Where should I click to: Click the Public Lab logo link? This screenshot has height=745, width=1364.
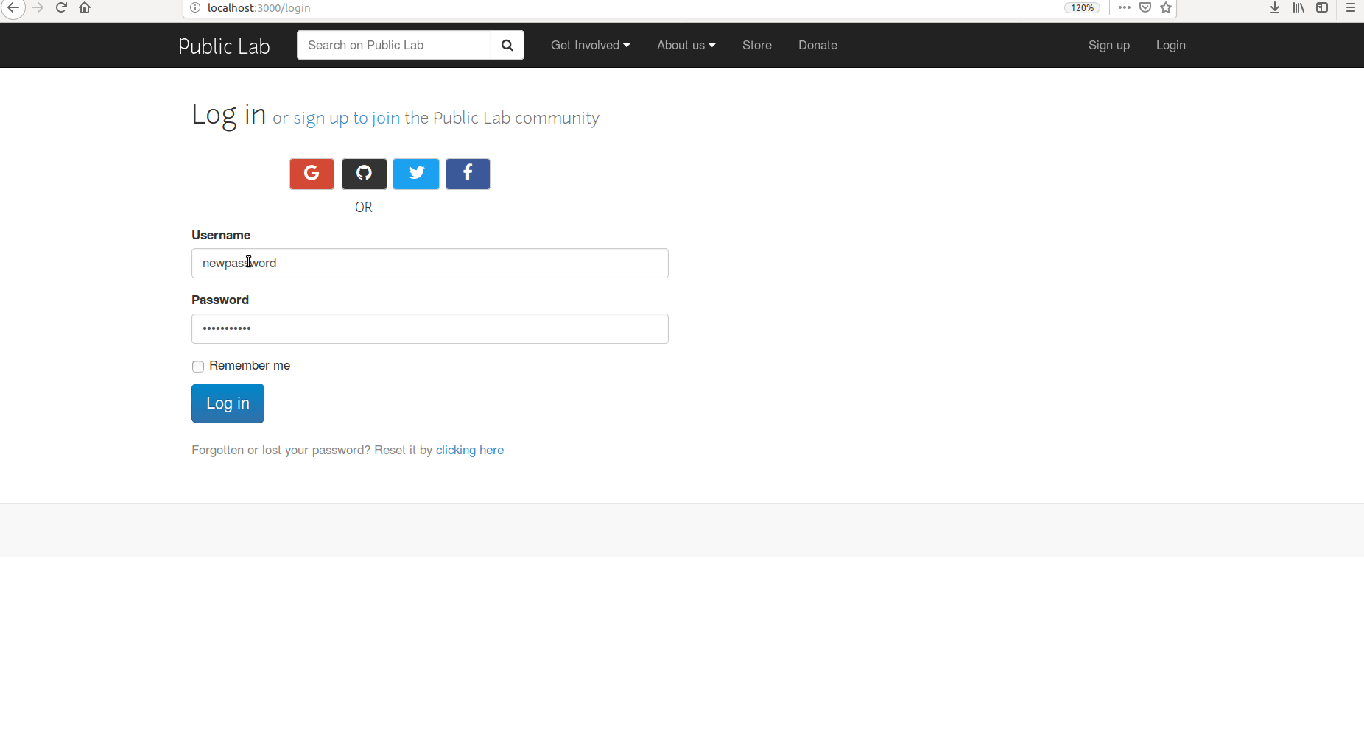pos(224,46)
